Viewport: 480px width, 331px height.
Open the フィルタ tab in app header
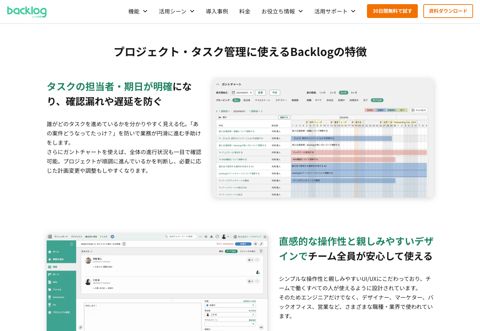[104, 237]
